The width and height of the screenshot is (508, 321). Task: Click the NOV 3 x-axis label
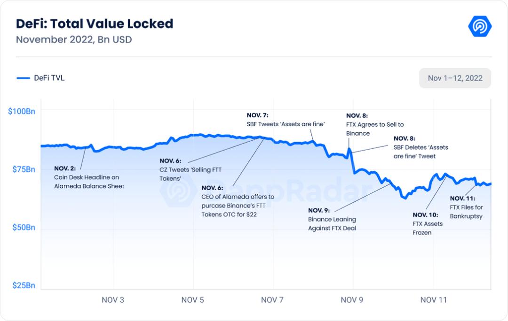113,300
